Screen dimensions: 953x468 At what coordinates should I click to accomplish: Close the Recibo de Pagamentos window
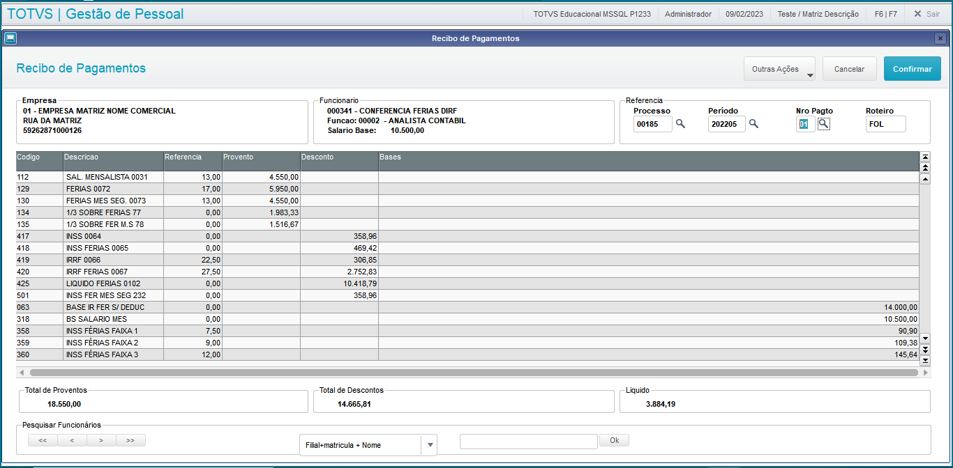click(x=940, y=38)
